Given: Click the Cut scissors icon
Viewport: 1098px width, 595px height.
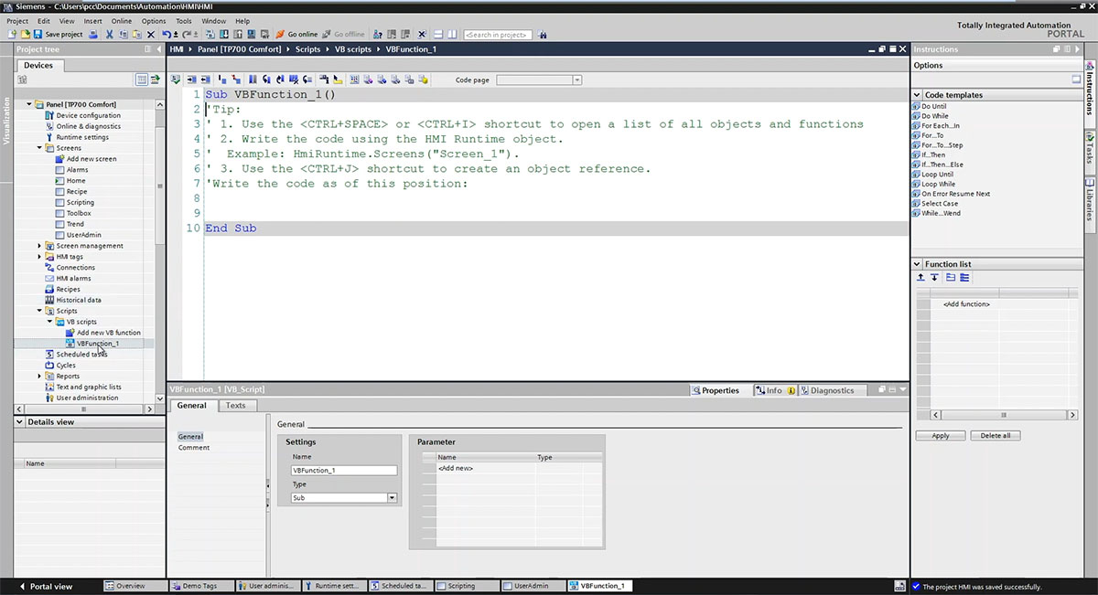Looking at the screenshot, I should [x=110, y=35].
